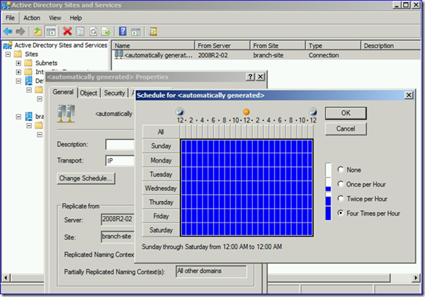Close the Schedule dialog with X
The width and height of the screenshot is (425, 297).
click(408, 95)
